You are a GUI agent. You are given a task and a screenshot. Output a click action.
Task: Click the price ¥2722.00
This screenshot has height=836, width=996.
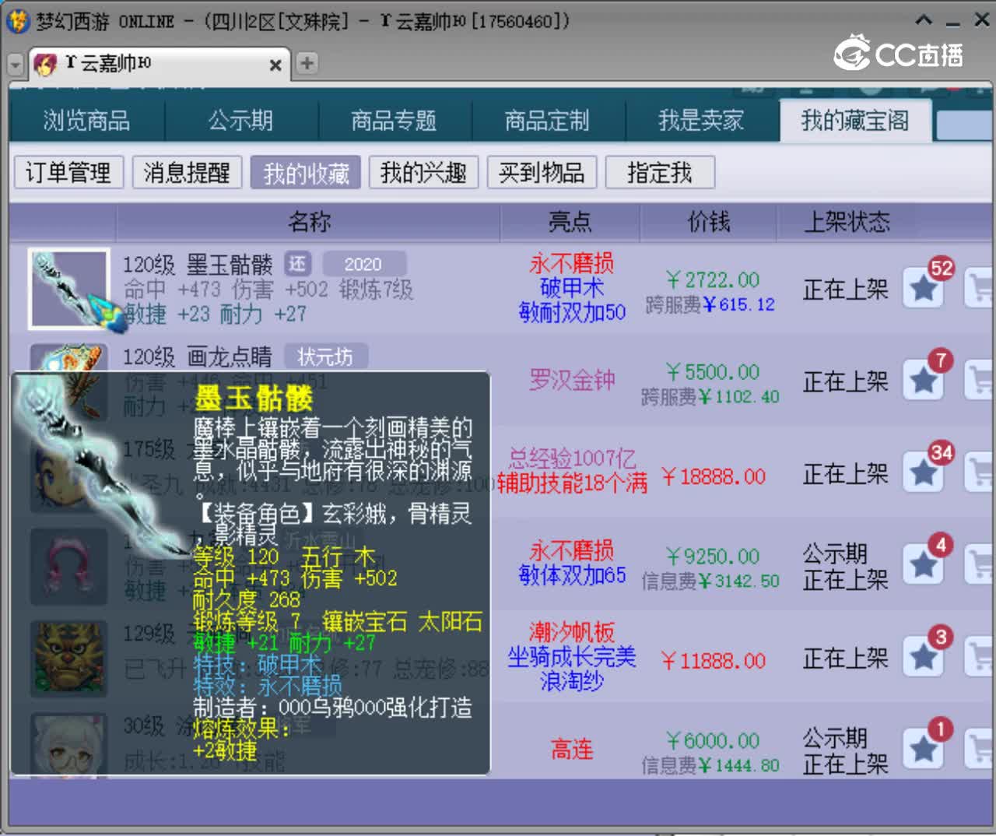(x=713, y=280)
